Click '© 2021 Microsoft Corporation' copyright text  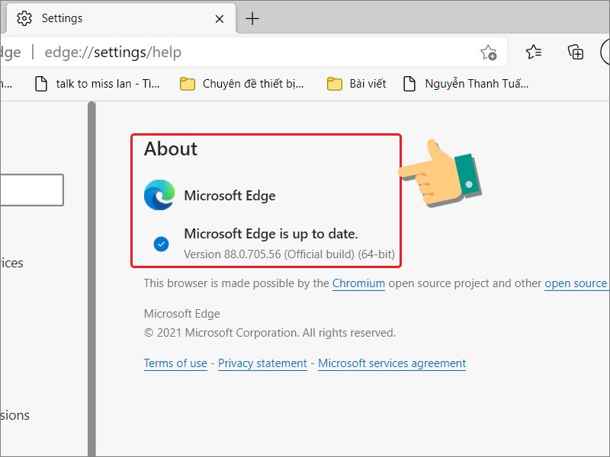[x=270, y=333]
